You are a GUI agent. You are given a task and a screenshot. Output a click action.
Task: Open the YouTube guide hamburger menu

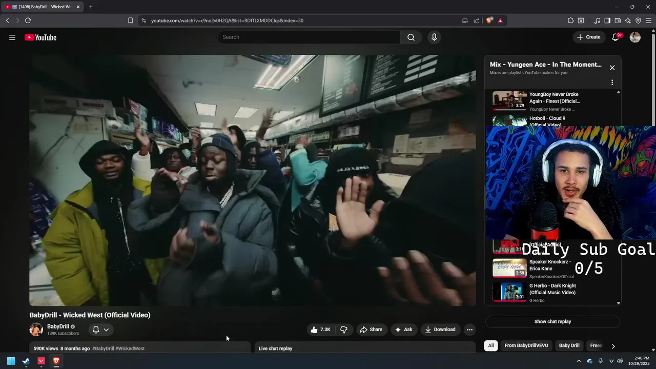[x=12, y=37]
